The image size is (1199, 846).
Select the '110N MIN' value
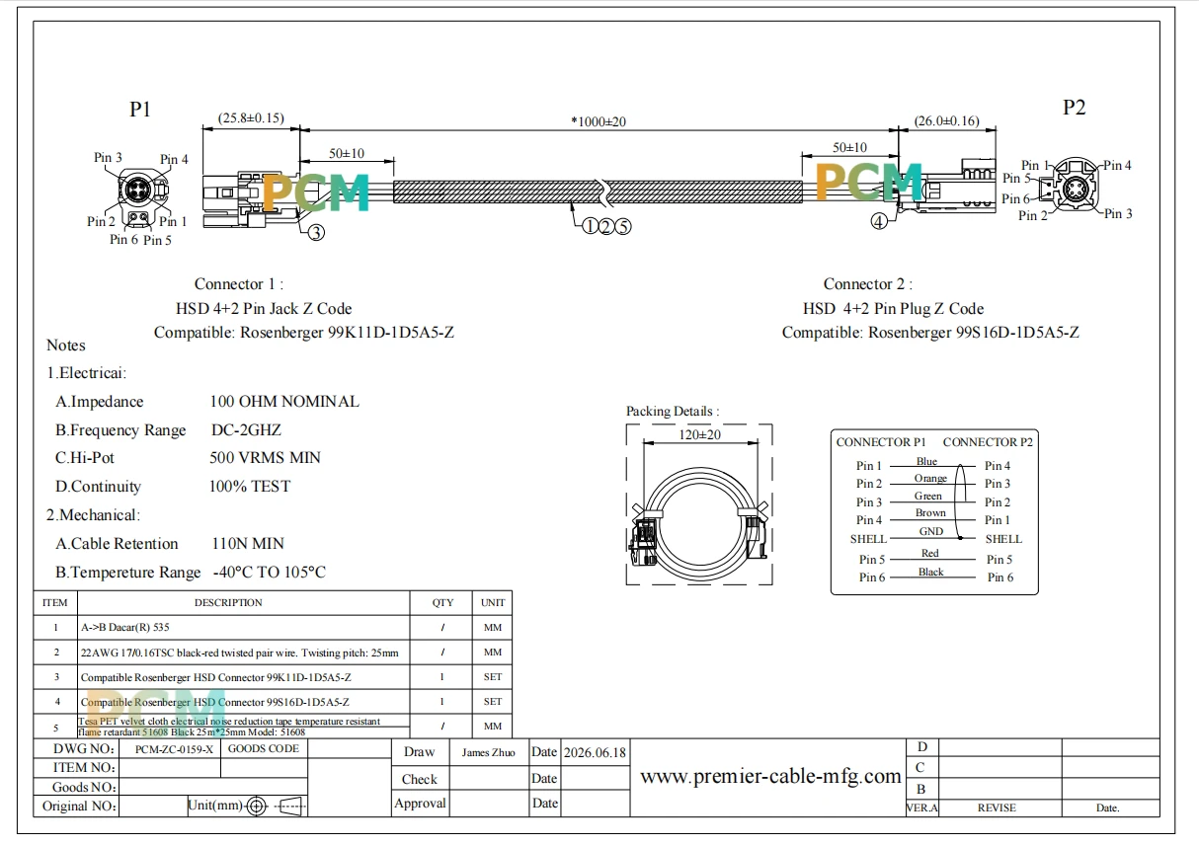(x=248, y=544)
